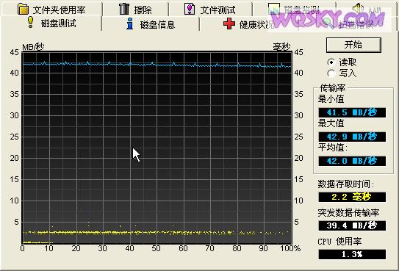Click the CPU 使用率 1.3% field
Screen dimensions: 399x271
pyautogui.click(x=352, y=254)
